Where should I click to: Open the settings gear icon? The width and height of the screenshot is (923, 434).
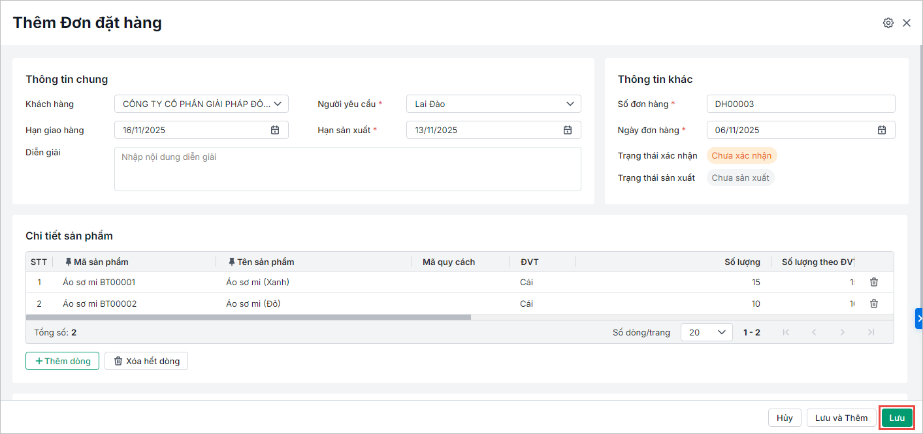point(888,23)
